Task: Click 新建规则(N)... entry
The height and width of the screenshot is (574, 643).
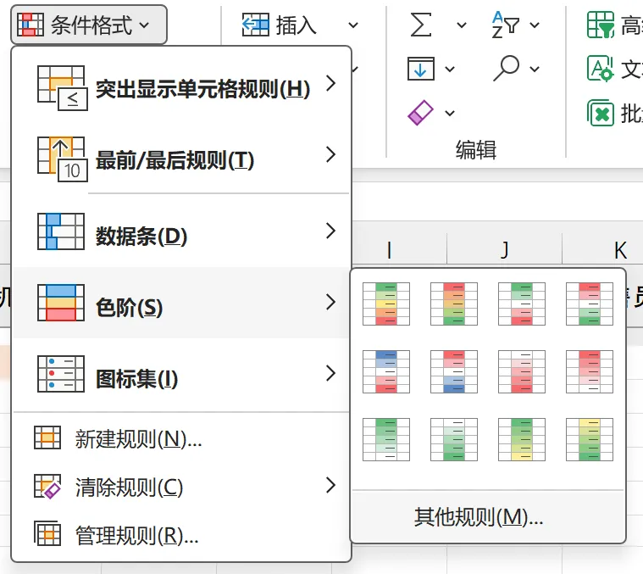Action: click(x=138, y=438)
